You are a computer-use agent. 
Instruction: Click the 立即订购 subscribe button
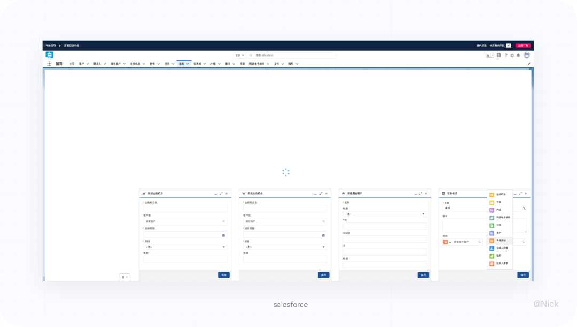point(523,45)
